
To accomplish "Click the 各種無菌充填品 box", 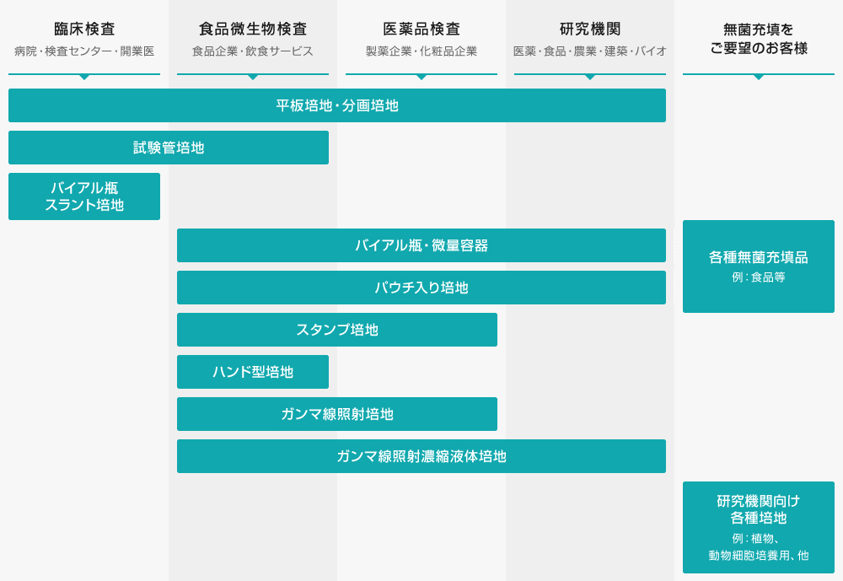I will click(x=759, y=266).
